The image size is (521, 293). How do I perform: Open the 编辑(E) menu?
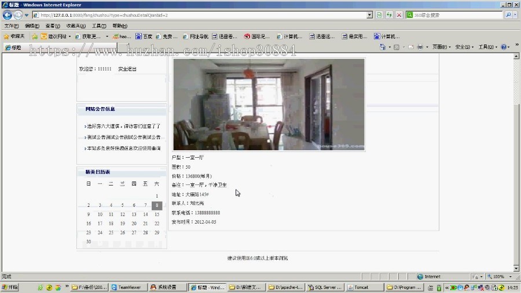[32, 26]
